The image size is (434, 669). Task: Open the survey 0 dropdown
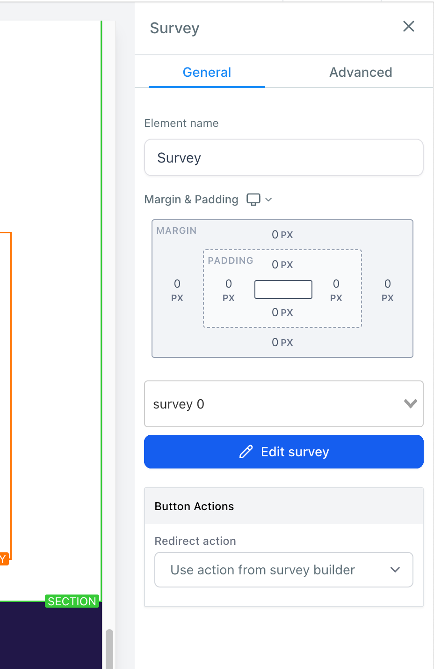point(283,404)
